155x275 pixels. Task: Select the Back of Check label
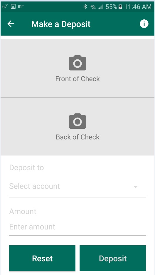(77, 137)
